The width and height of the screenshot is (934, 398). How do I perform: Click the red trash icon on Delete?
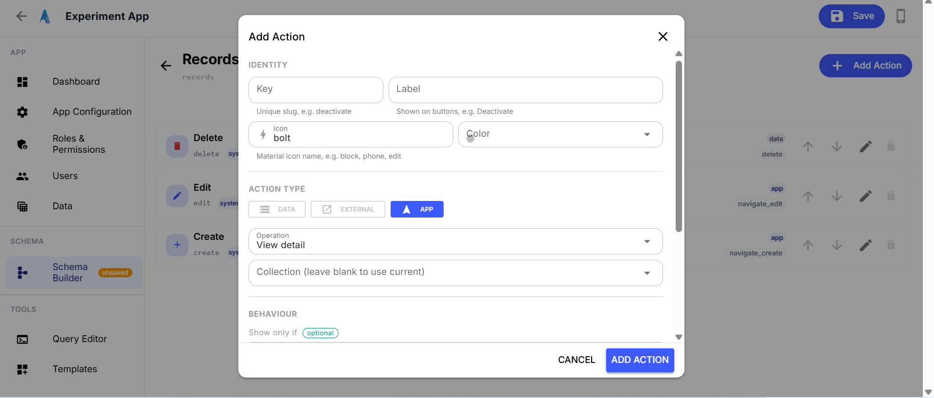(x=177, y=146)
